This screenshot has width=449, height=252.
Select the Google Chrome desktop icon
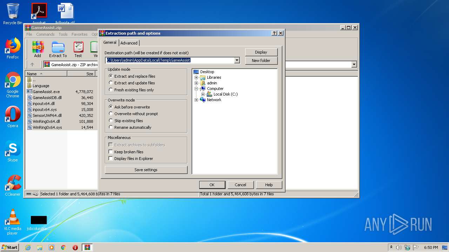pyautogui.click(x=13, y=85)
